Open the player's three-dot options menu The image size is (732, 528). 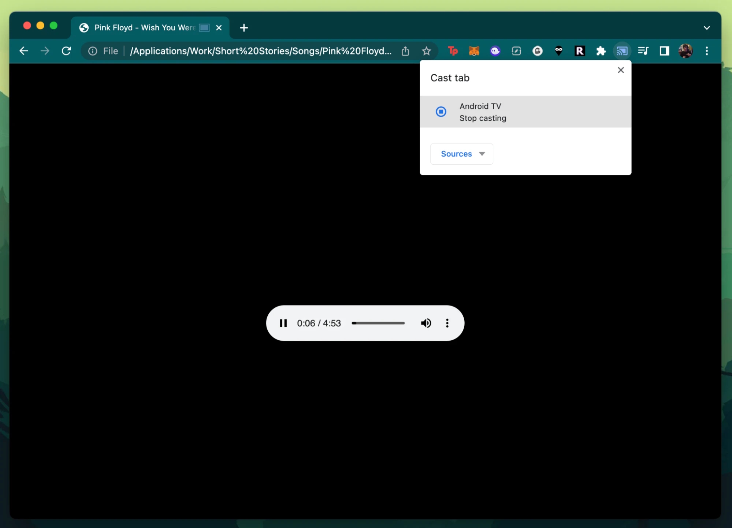point(447,323)
